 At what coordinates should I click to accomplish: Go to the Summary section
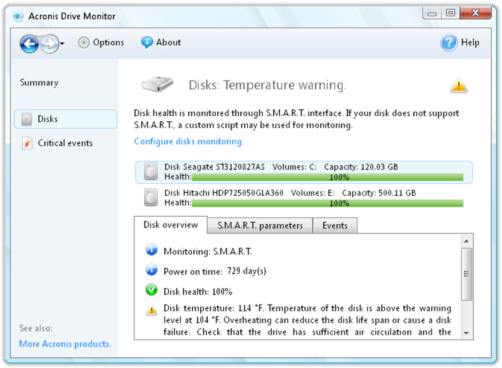39,83
